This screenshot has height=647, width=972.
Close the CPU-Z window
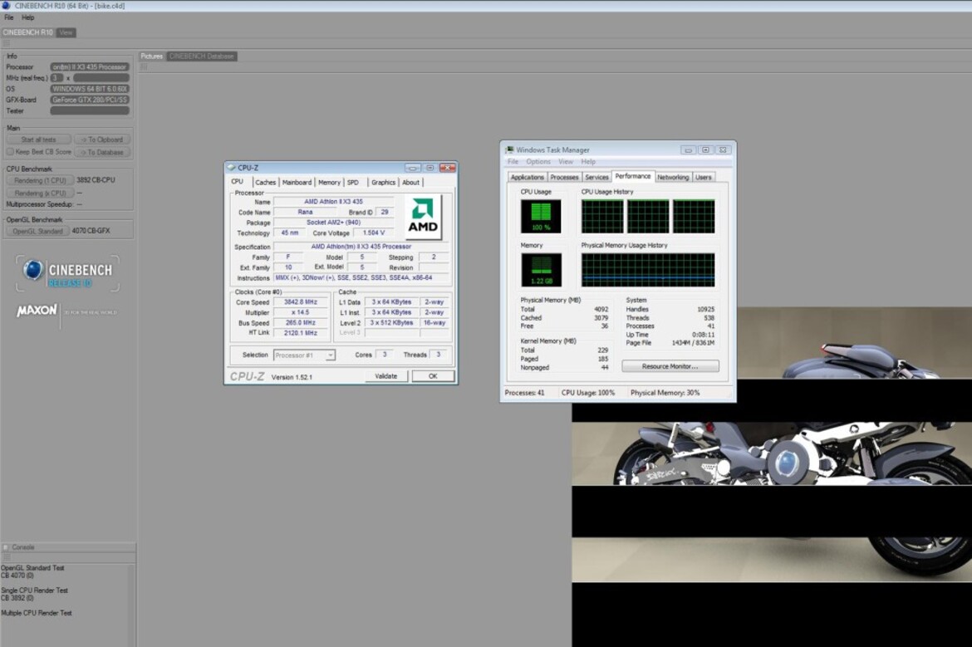[448, 168]
